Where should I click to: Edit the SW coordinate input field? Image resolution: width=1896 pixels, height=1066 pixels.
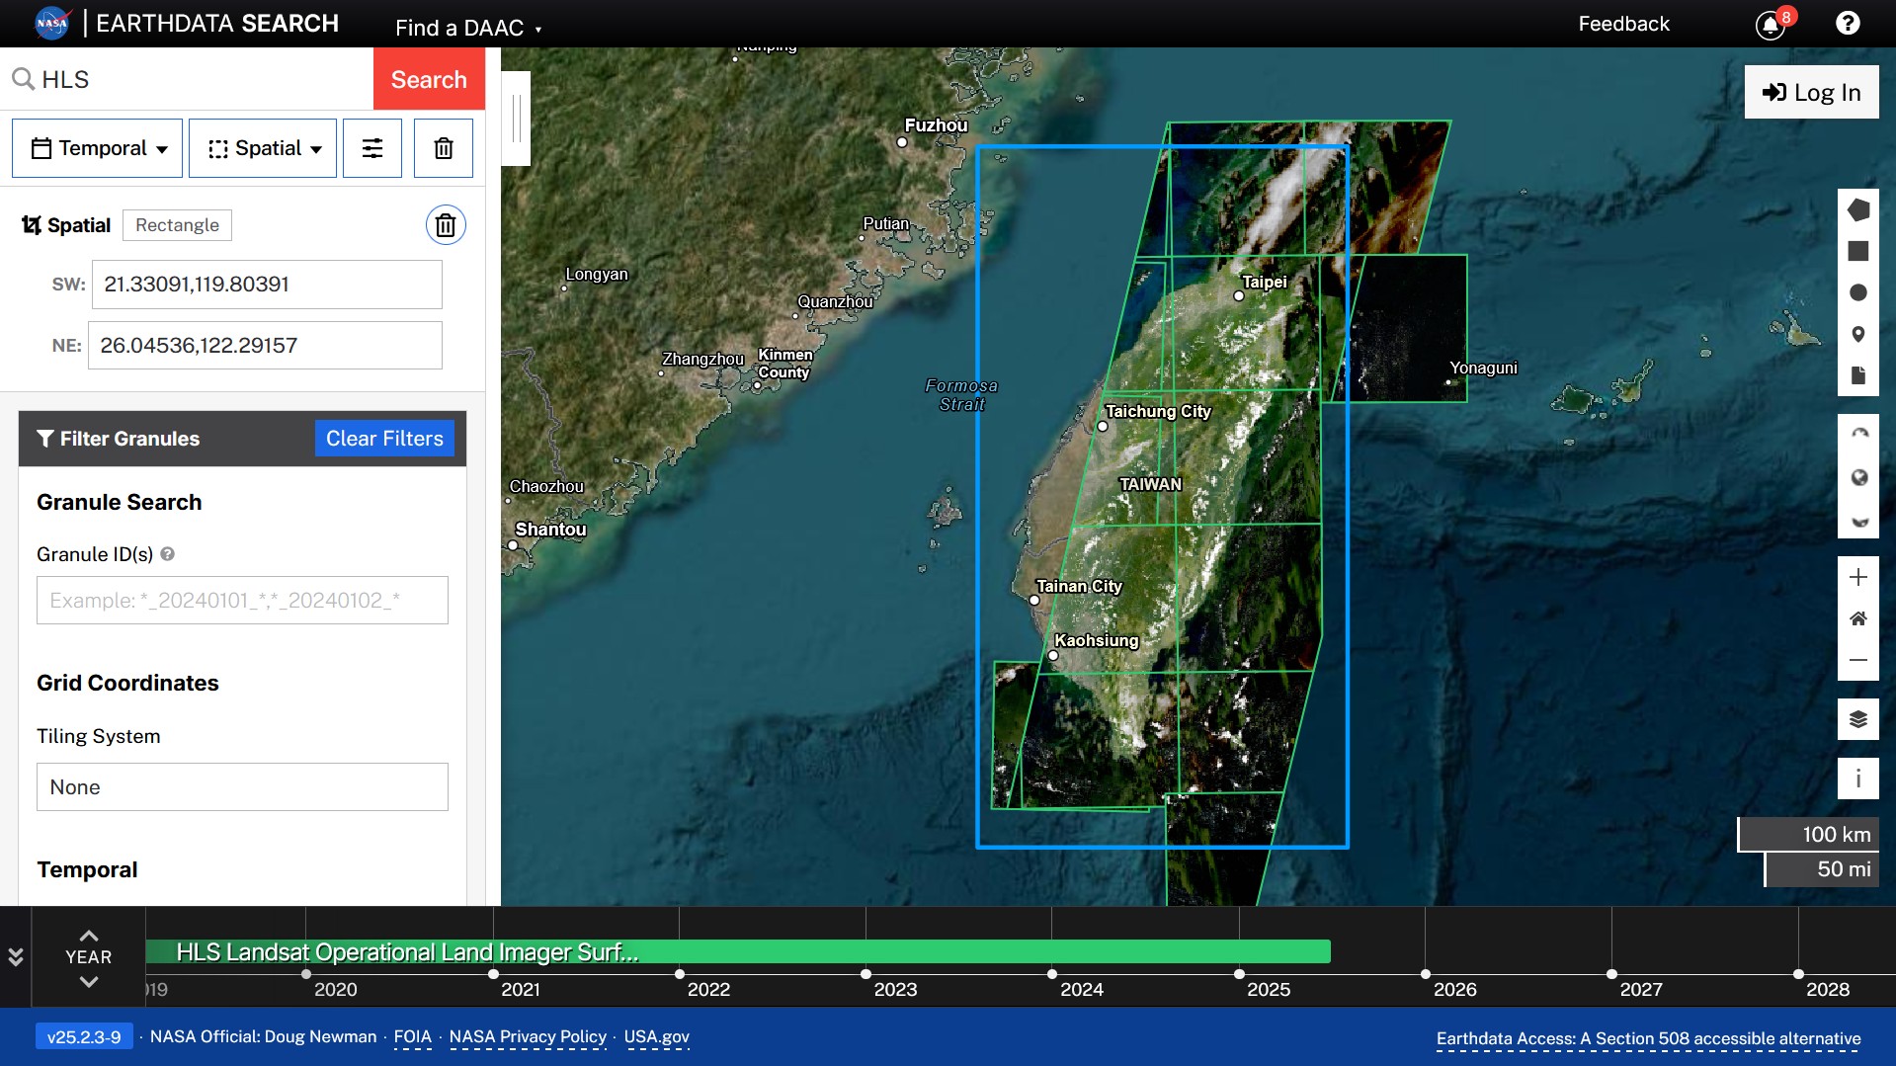(x=266, y=285)
